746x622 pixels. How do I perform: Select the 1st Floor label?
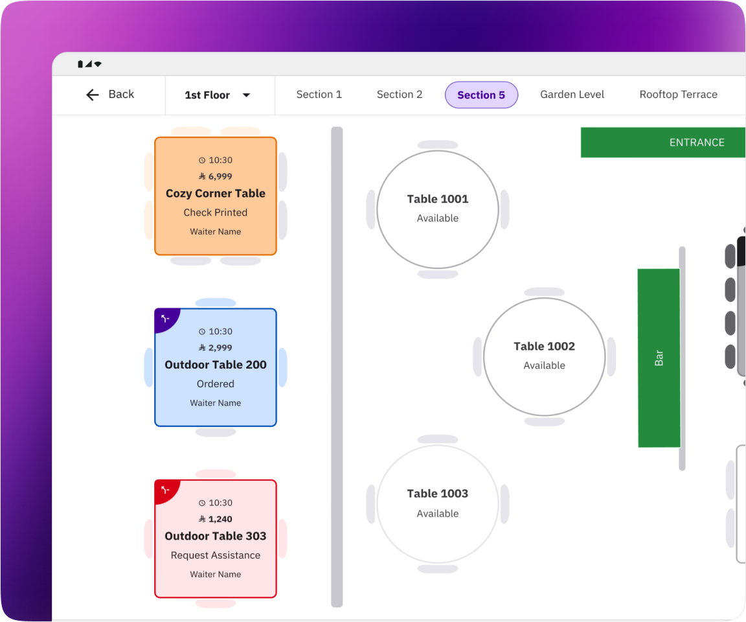(x=207, y=95)
